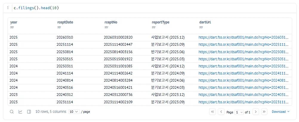The width and height of the screenshot is (299, 122).
Task: Select rceptDate cell 20260310
Action: pyautogui.click(x=65, y=37)
